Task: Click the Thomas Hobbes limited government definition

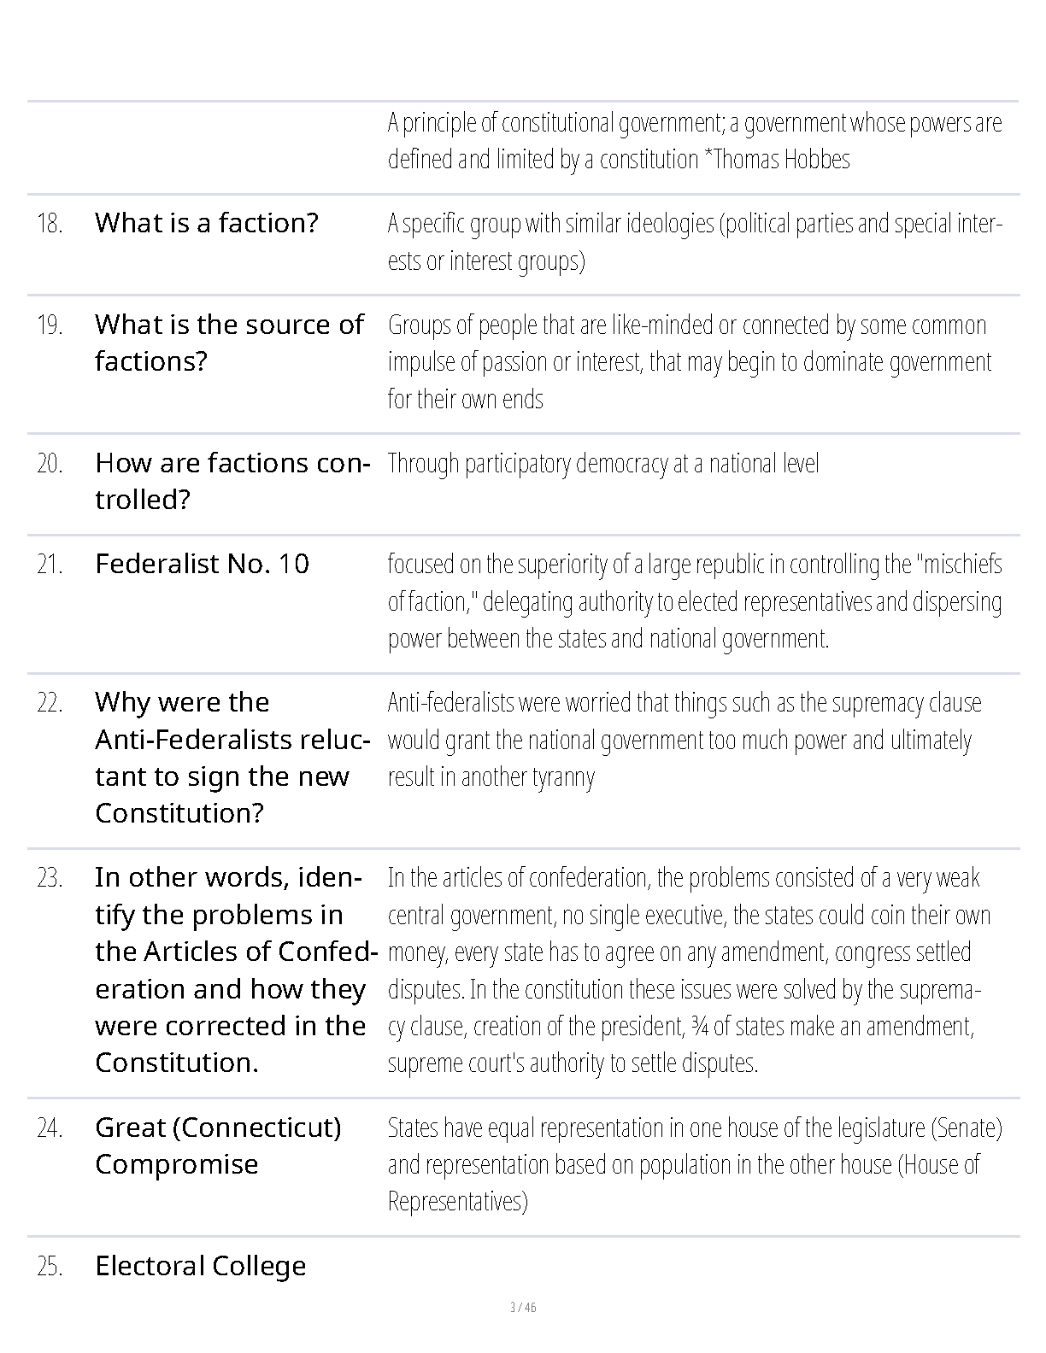Action: click(695, 141)
